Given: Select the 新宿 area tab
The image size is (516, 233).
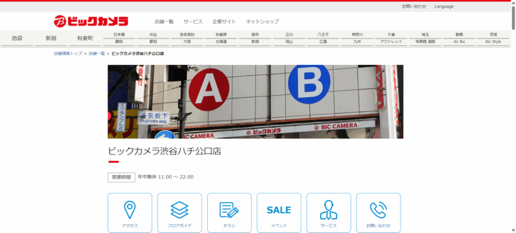Looking at the screenshot, I should (51, 39).
